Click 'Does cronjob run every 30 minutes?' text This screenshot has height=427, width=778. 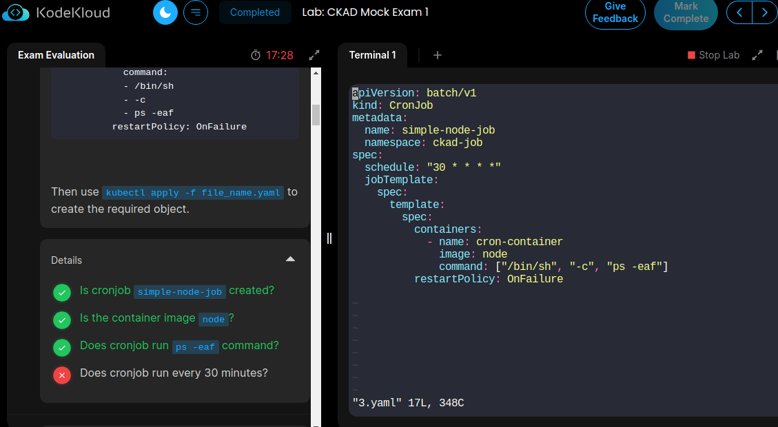(174, 373)
